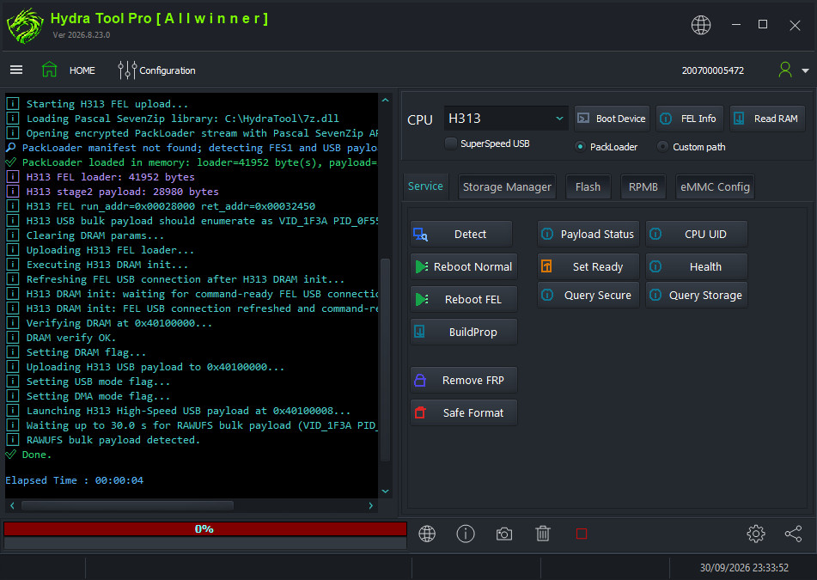Click the share icon
This screenshot has height=580, width=817.
(x=793, y=534)
